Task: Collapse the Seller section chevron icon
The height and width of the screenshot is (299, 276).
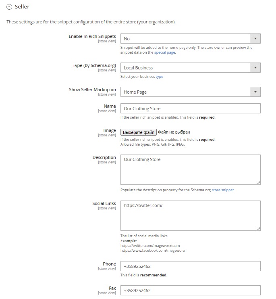Action: pyautogui.click(x=9, y=7)
